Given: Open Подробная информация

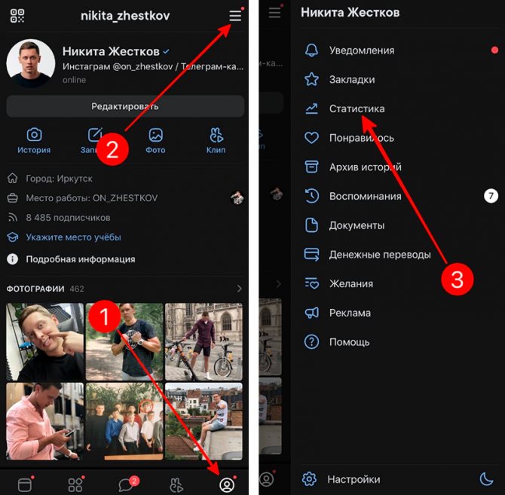Looking at the screenshot, I should pos(81,259).
